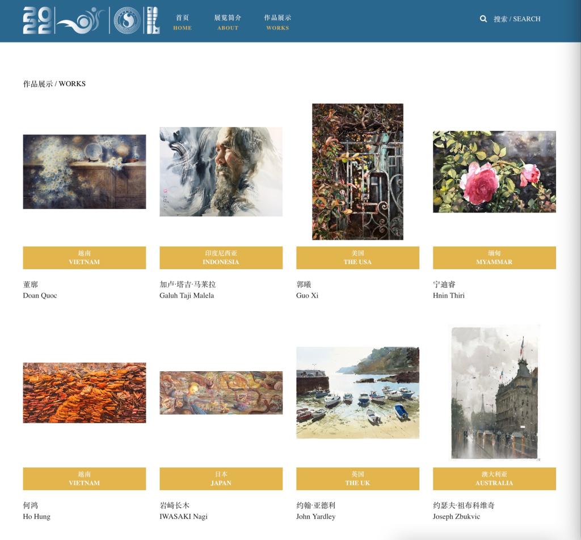The height and width of the screenshot is (540, 581).
Task: Click artist name IWASAKI Nagi
Action: (183, 516)
